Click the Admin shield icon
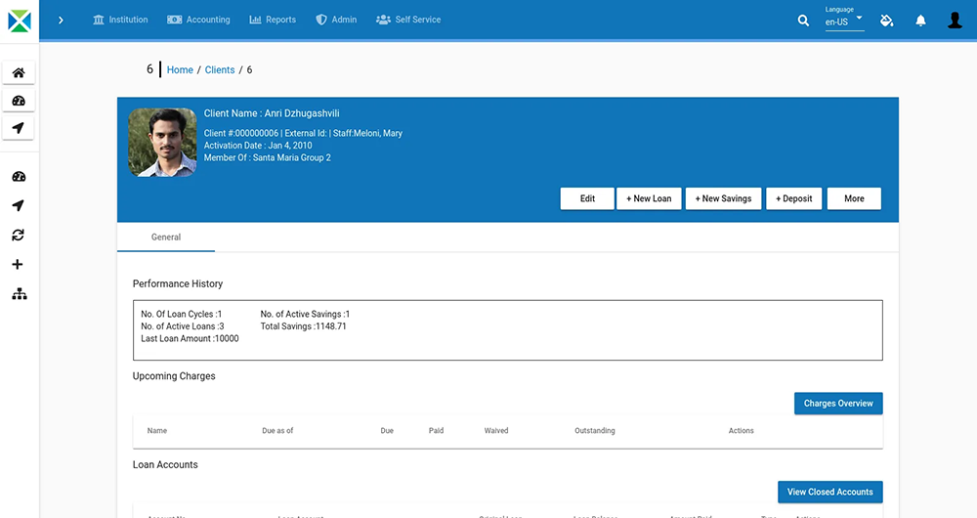Image resolution: width=977 pixels, height=518 pixels. [320, 20]
